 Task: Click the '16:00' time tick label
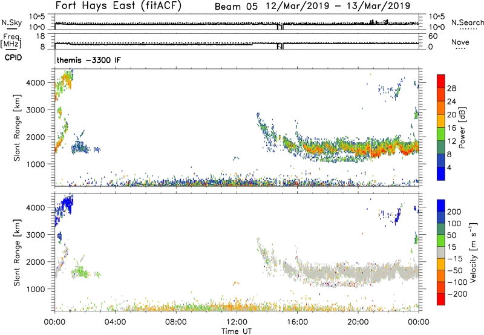click(297, 322)
